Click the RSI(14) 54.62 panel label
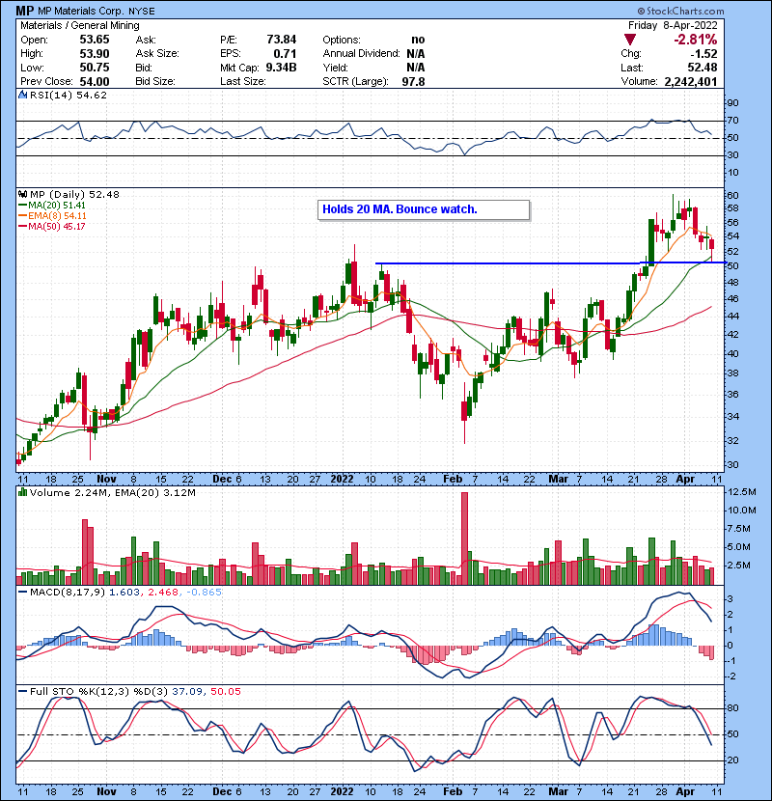Screen dimensions: 772x801 click(x=69, y=95)
